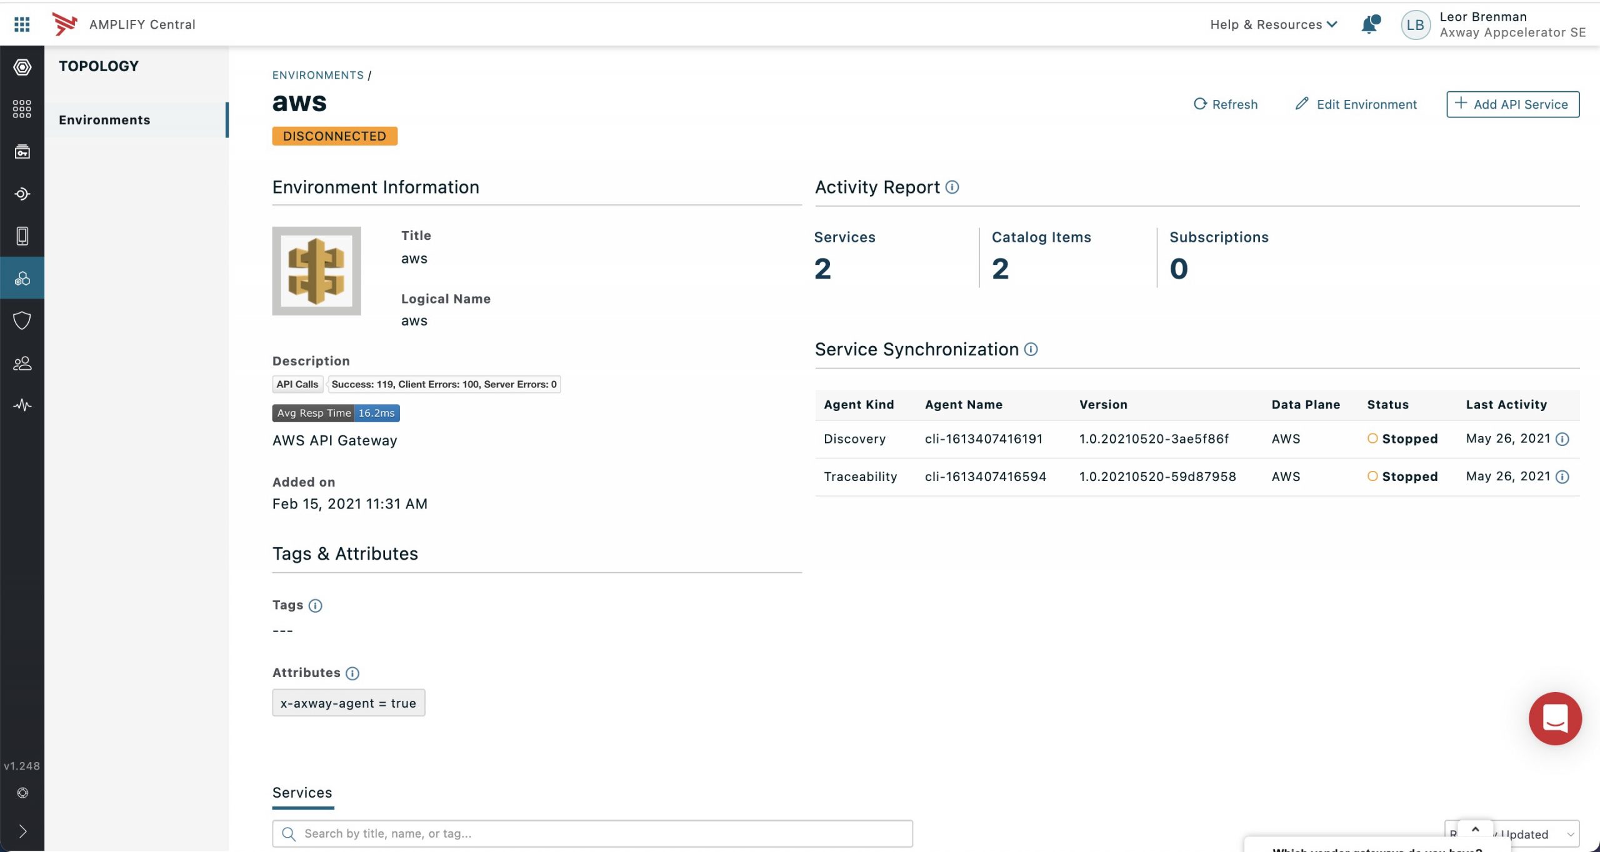The width and height of the screenshot is (1600, 852).
Task: Click the Agent Kind column header
Action: [859, 405]
